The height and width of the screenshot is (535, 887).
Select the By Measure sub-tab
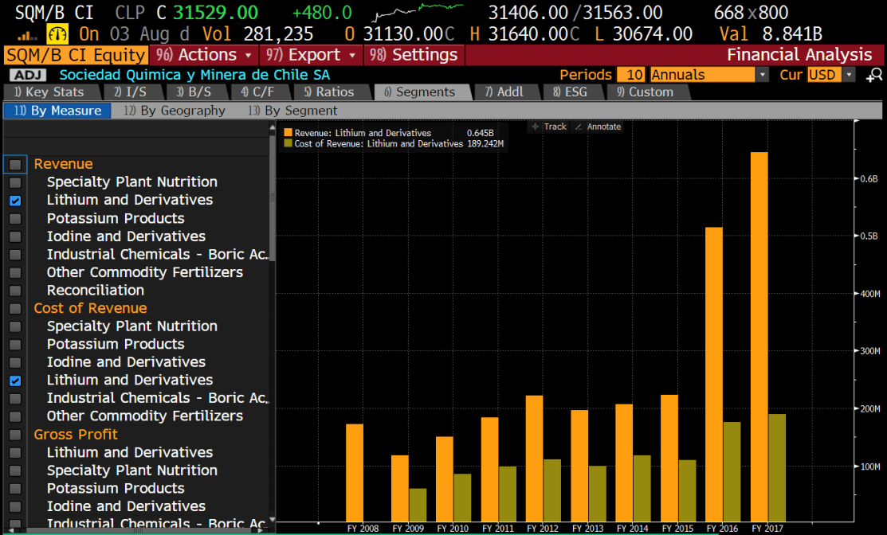[x=57, y=111]
